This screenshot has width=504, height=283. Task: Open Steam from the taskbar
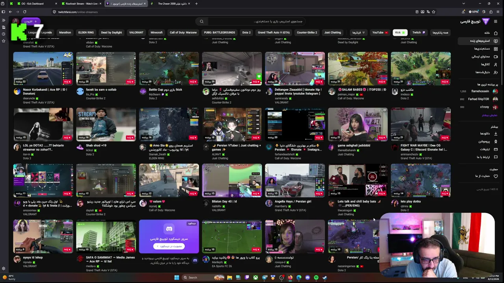(x=325, y=277)
